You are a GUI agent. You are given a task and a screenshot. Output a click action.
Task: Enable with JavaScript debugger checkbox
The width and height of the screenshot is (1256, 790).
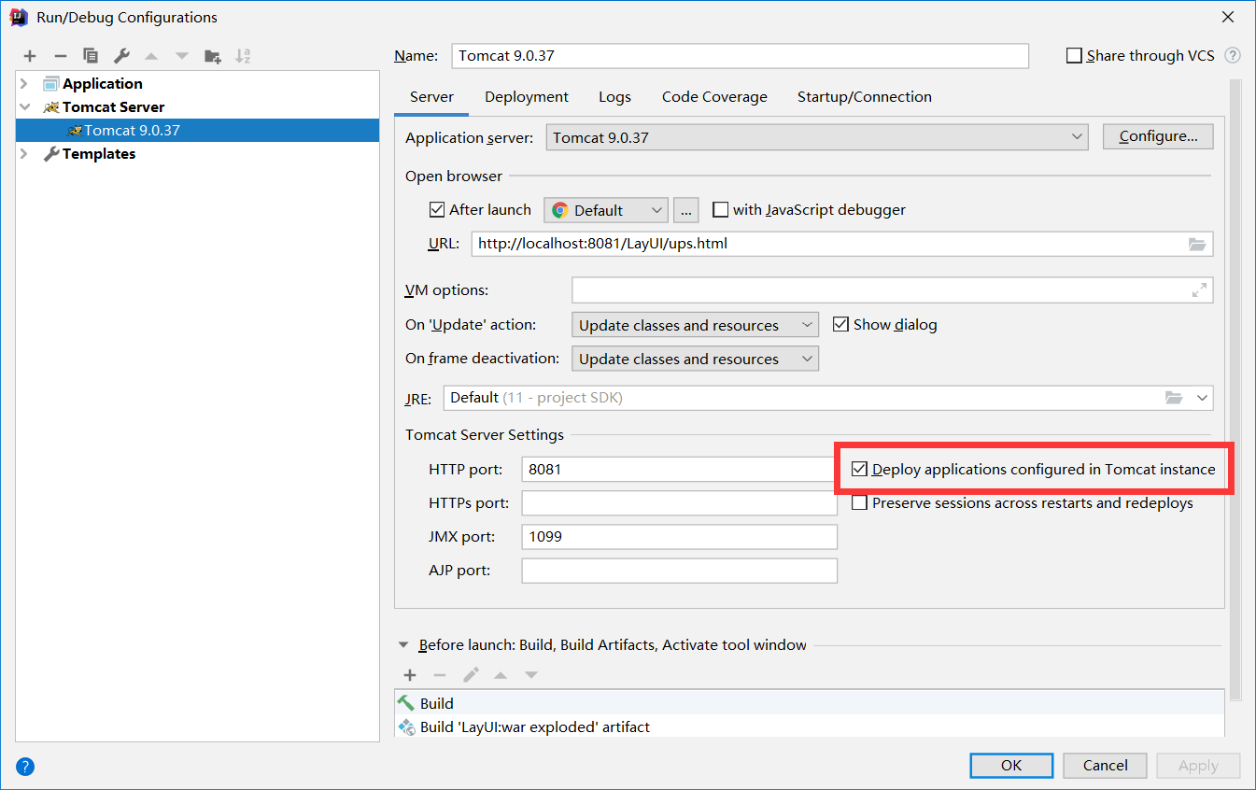720,210
